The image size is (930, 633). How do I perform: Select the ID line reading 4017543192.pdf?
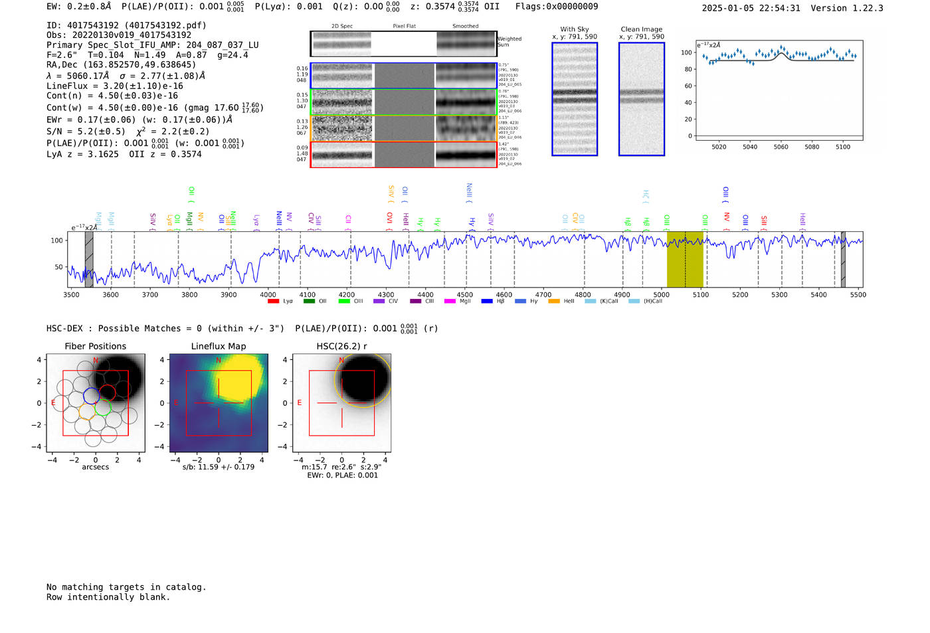126,25
